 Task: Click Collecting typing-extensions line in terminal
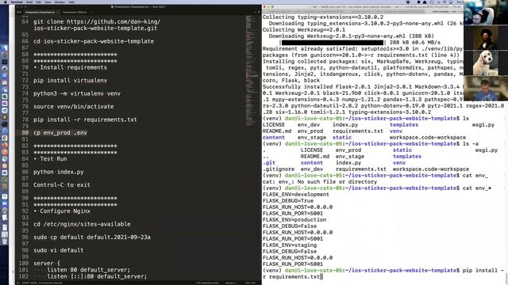click(x=323, y=17)
